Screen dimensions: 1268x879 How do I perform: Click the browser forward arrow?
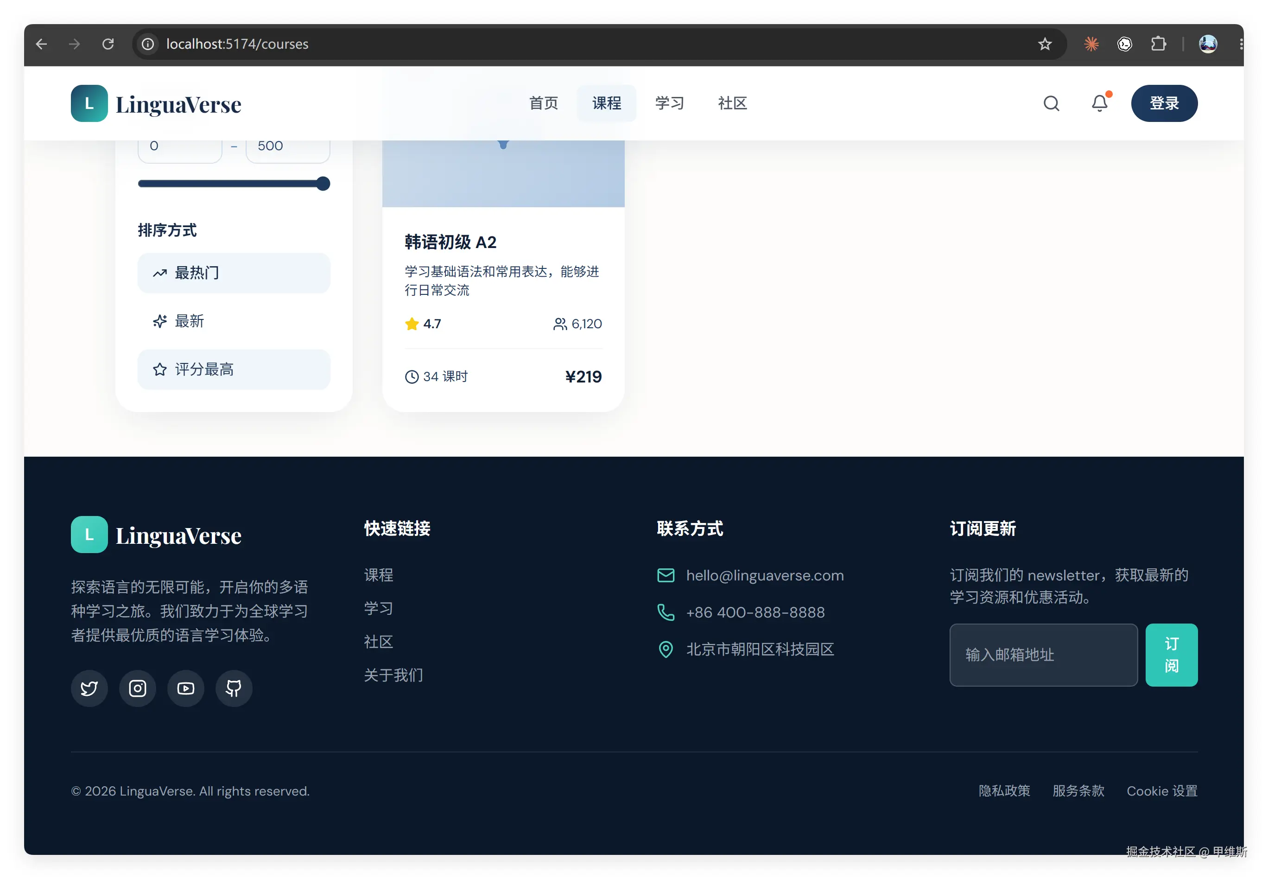click(74, 44)
